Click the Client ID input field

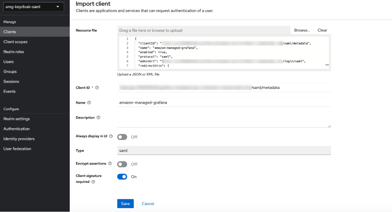(224, 88)
